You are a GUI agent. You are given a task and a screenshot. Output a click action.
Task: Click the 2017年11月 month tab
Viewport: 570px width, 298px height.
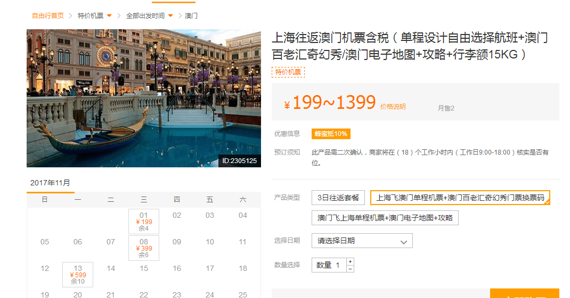pyautogui.click(x=51, y=183)
